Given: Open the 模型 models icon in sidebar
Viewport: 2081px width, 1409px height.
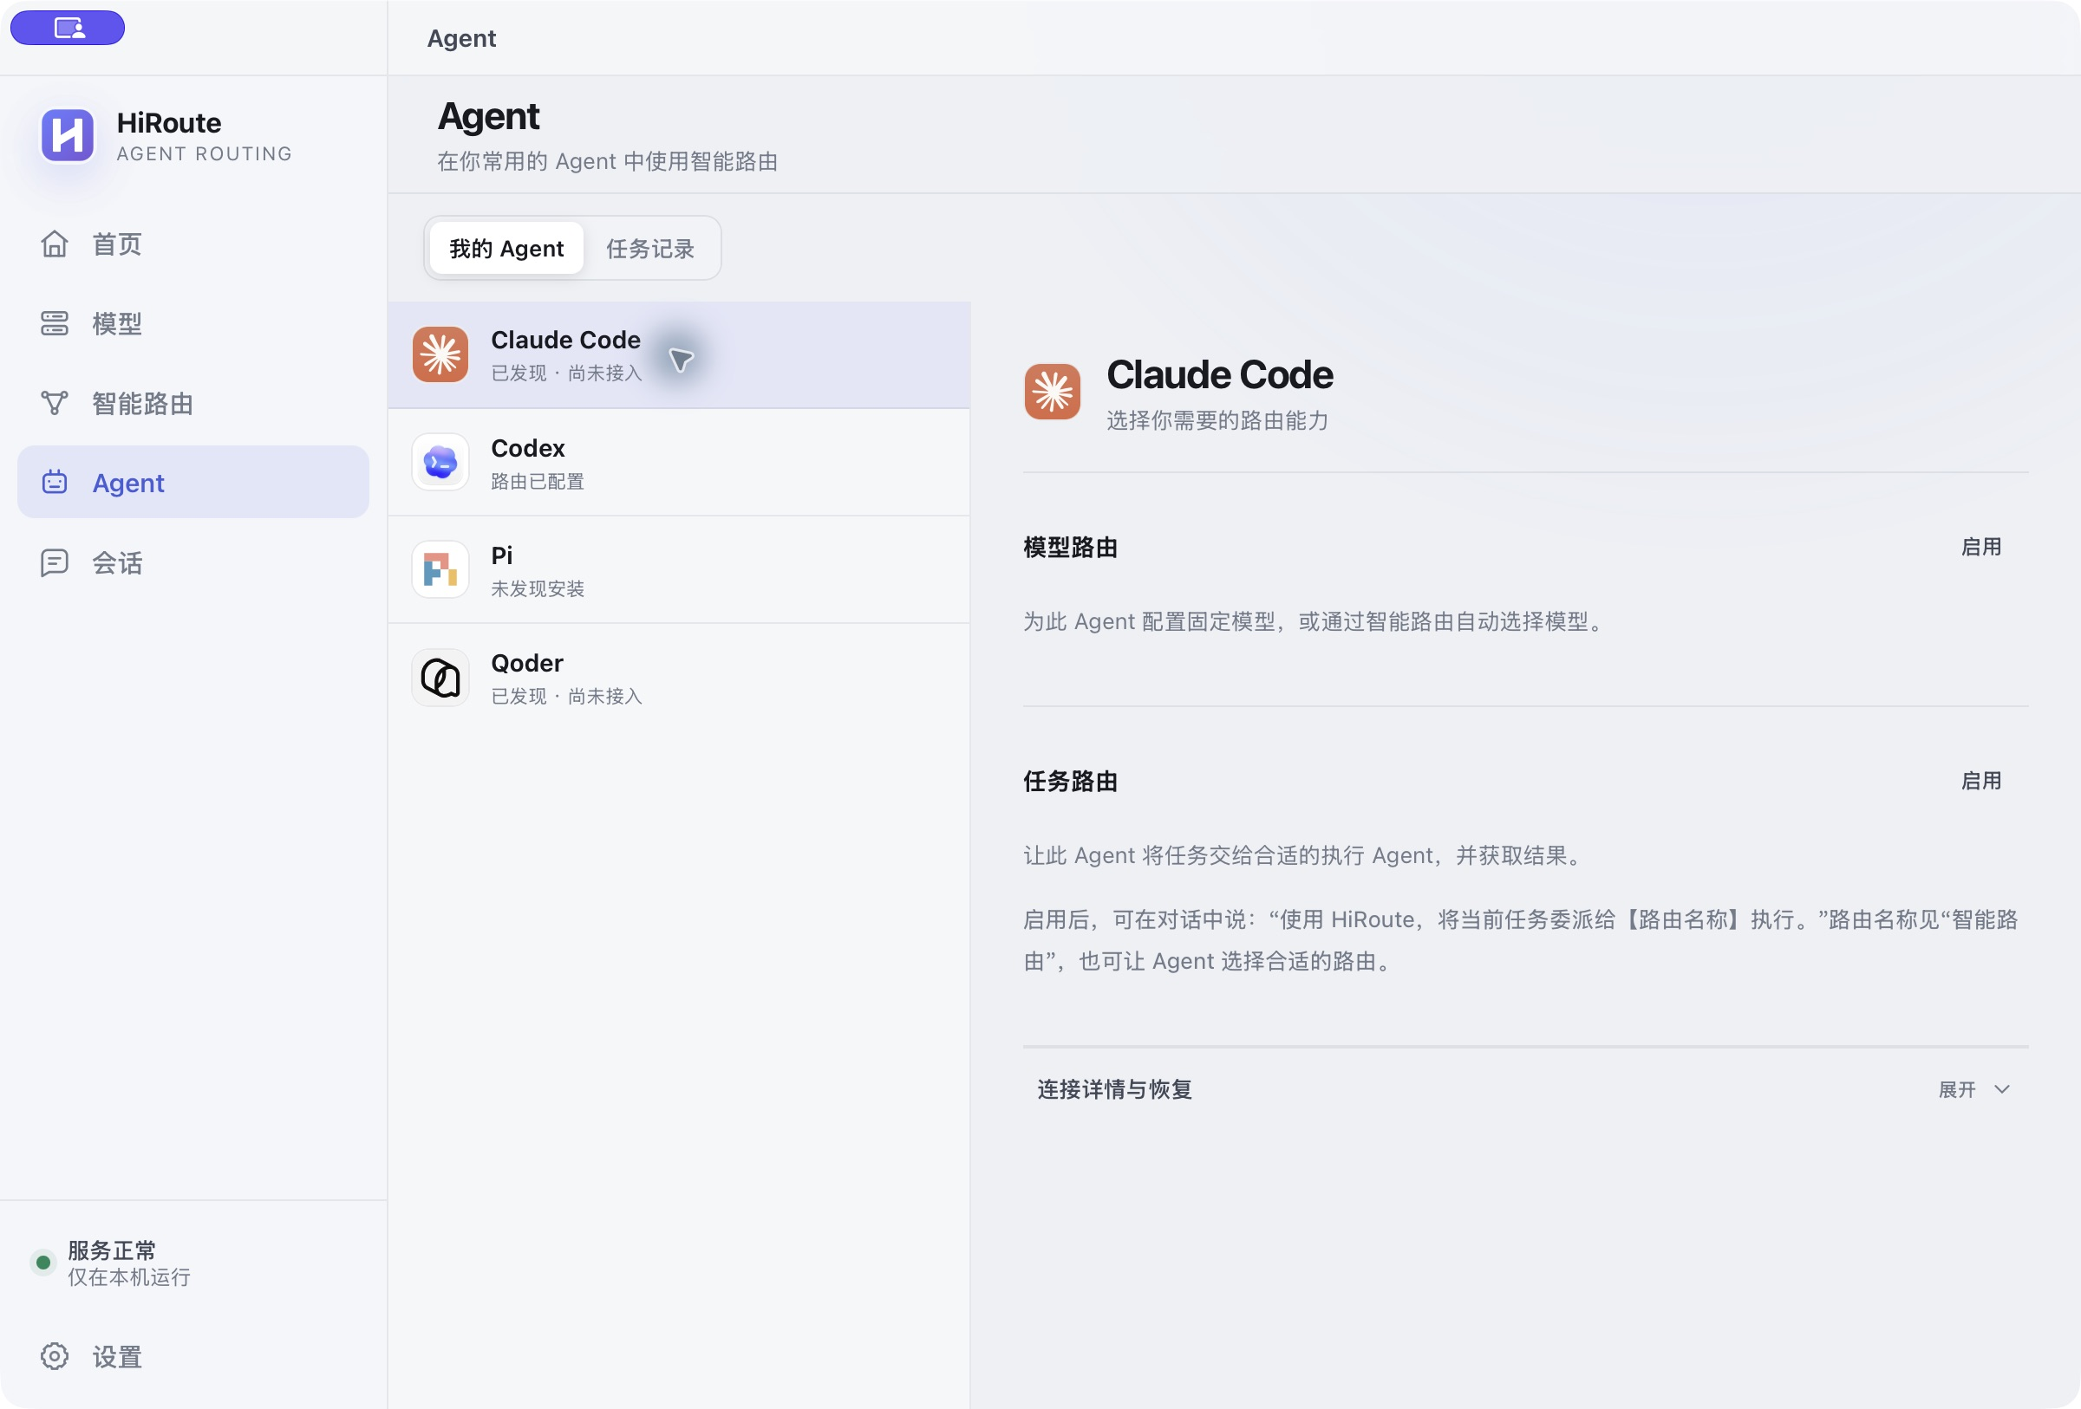Looking at the screenshot, I should click(55, 323).
